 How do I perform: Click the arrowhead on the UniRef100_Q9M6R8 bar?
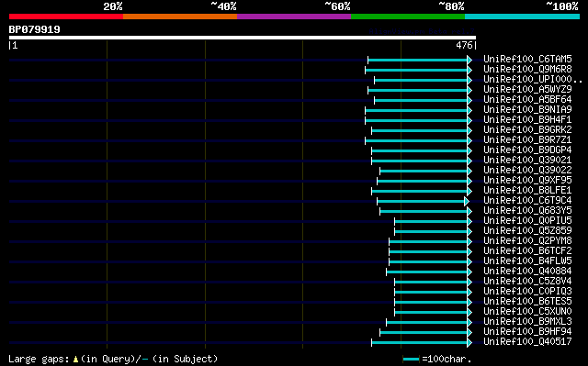pyautogui.click(x=469, y=70)
